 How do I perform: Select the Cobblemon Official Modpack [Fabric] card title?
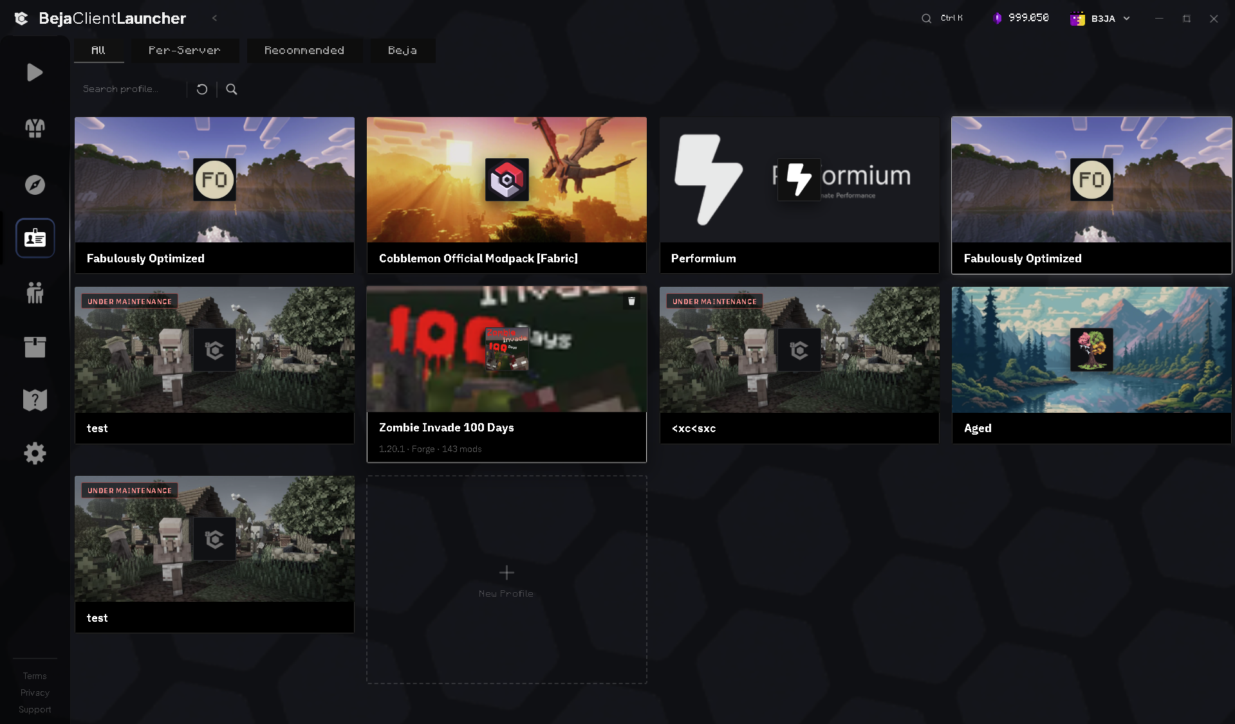(x=478, y=258)
